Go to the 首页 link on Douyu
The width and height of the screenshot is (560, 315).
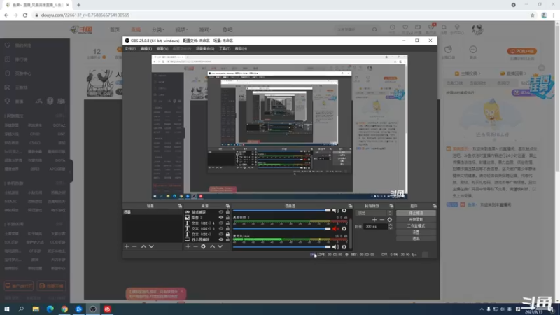tap(115, 29)
